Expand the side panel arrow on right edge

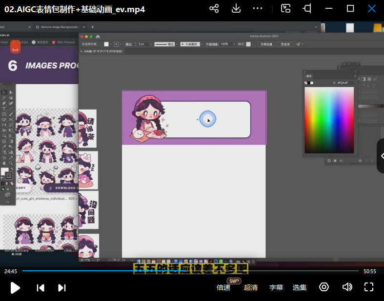point(381,156)
